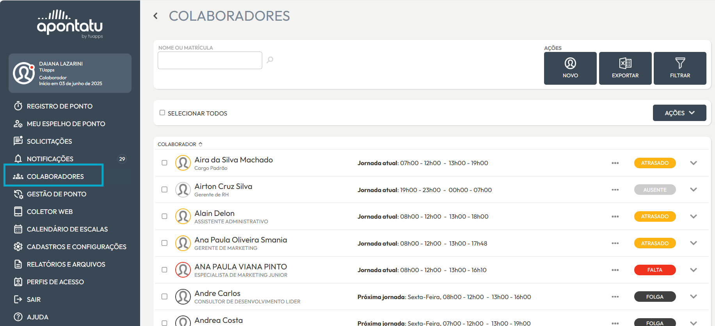The height and width of the screenshot is (326, 715).
Task: Sort by COLABORADOR column header
Action: (180, 144)
